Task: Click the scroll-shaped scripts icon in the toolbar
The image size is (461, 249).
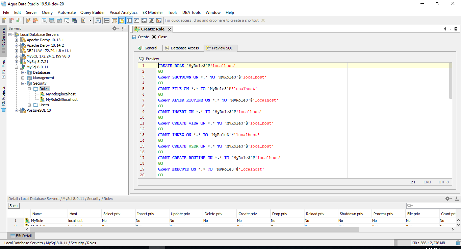Action: click(x=98, y=20)
